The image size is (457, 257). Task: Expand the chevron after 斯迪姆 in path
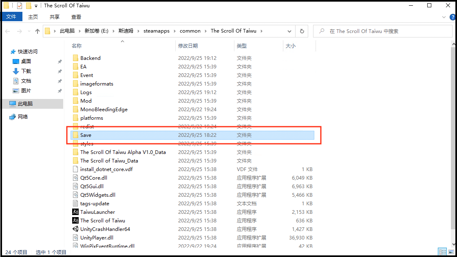pyautogui.click(x=138, y=31)
